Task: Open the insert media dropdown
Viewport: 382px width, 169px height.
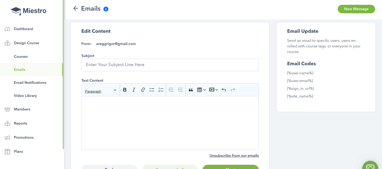Action: point(213,90)
